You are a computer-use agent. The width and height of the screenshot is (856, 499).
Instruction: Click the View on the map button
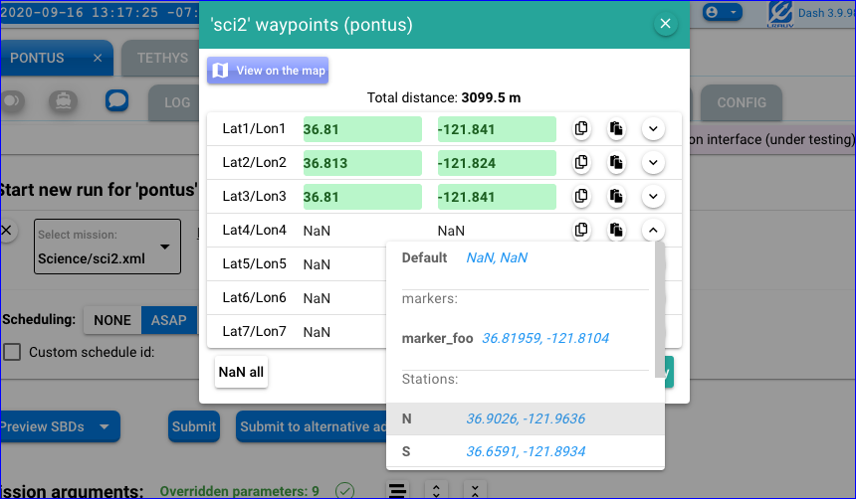[268, 71]
